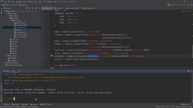Open the Navigate menu
This screenshot has width=193, height=108.
tap(19, 1)
